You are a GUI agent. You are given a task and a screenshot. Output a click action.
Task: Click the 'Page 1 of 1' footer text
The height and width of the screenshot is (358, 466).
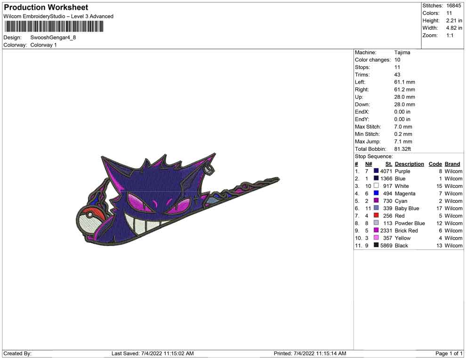(449, 353)
